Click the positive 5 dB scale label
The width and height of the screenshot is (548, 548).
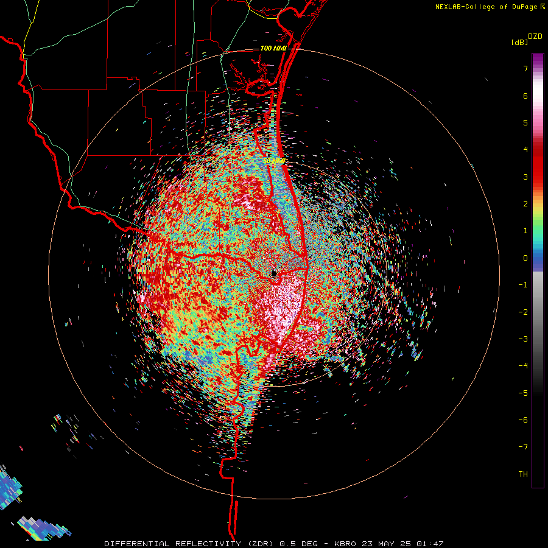point(525,122)
